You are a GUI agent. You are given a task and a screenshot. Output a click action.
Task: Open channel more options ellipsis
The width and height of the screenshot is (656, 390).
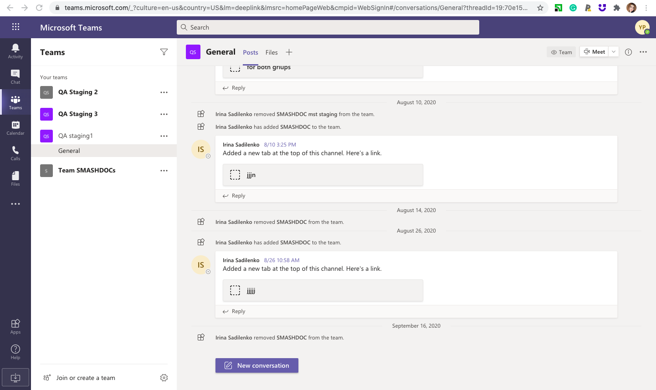click(x=643, y=52)
